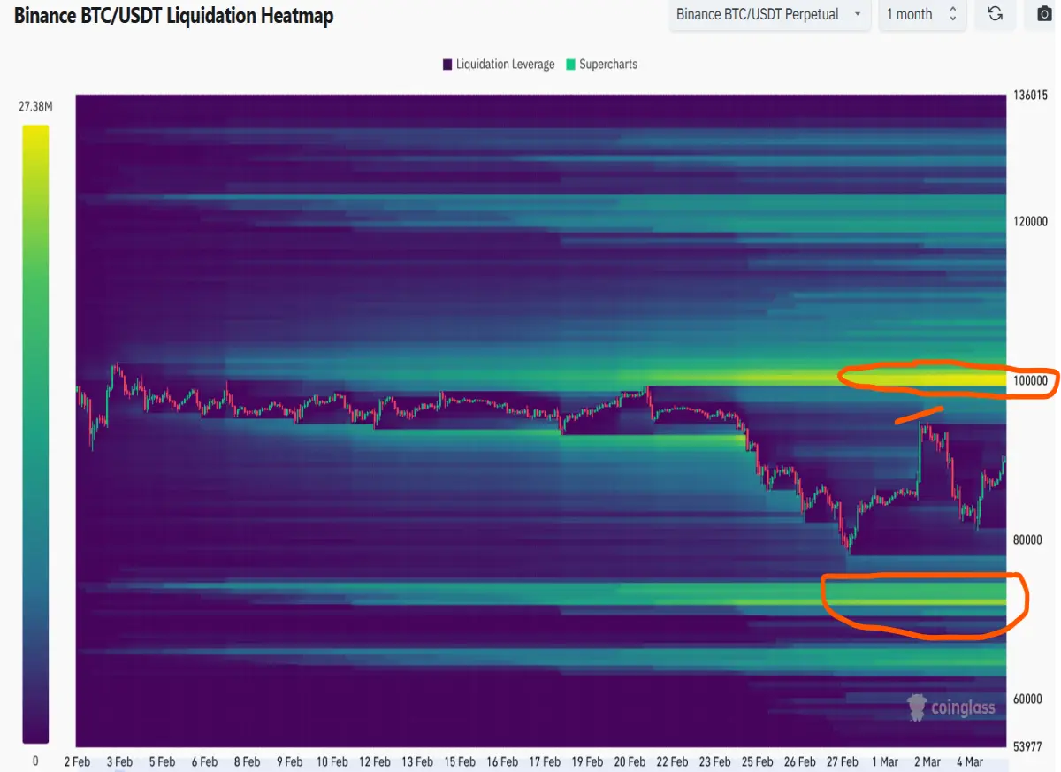Click the 16 Feb date label
The image size is (1061, 772).
coord(502,761)
